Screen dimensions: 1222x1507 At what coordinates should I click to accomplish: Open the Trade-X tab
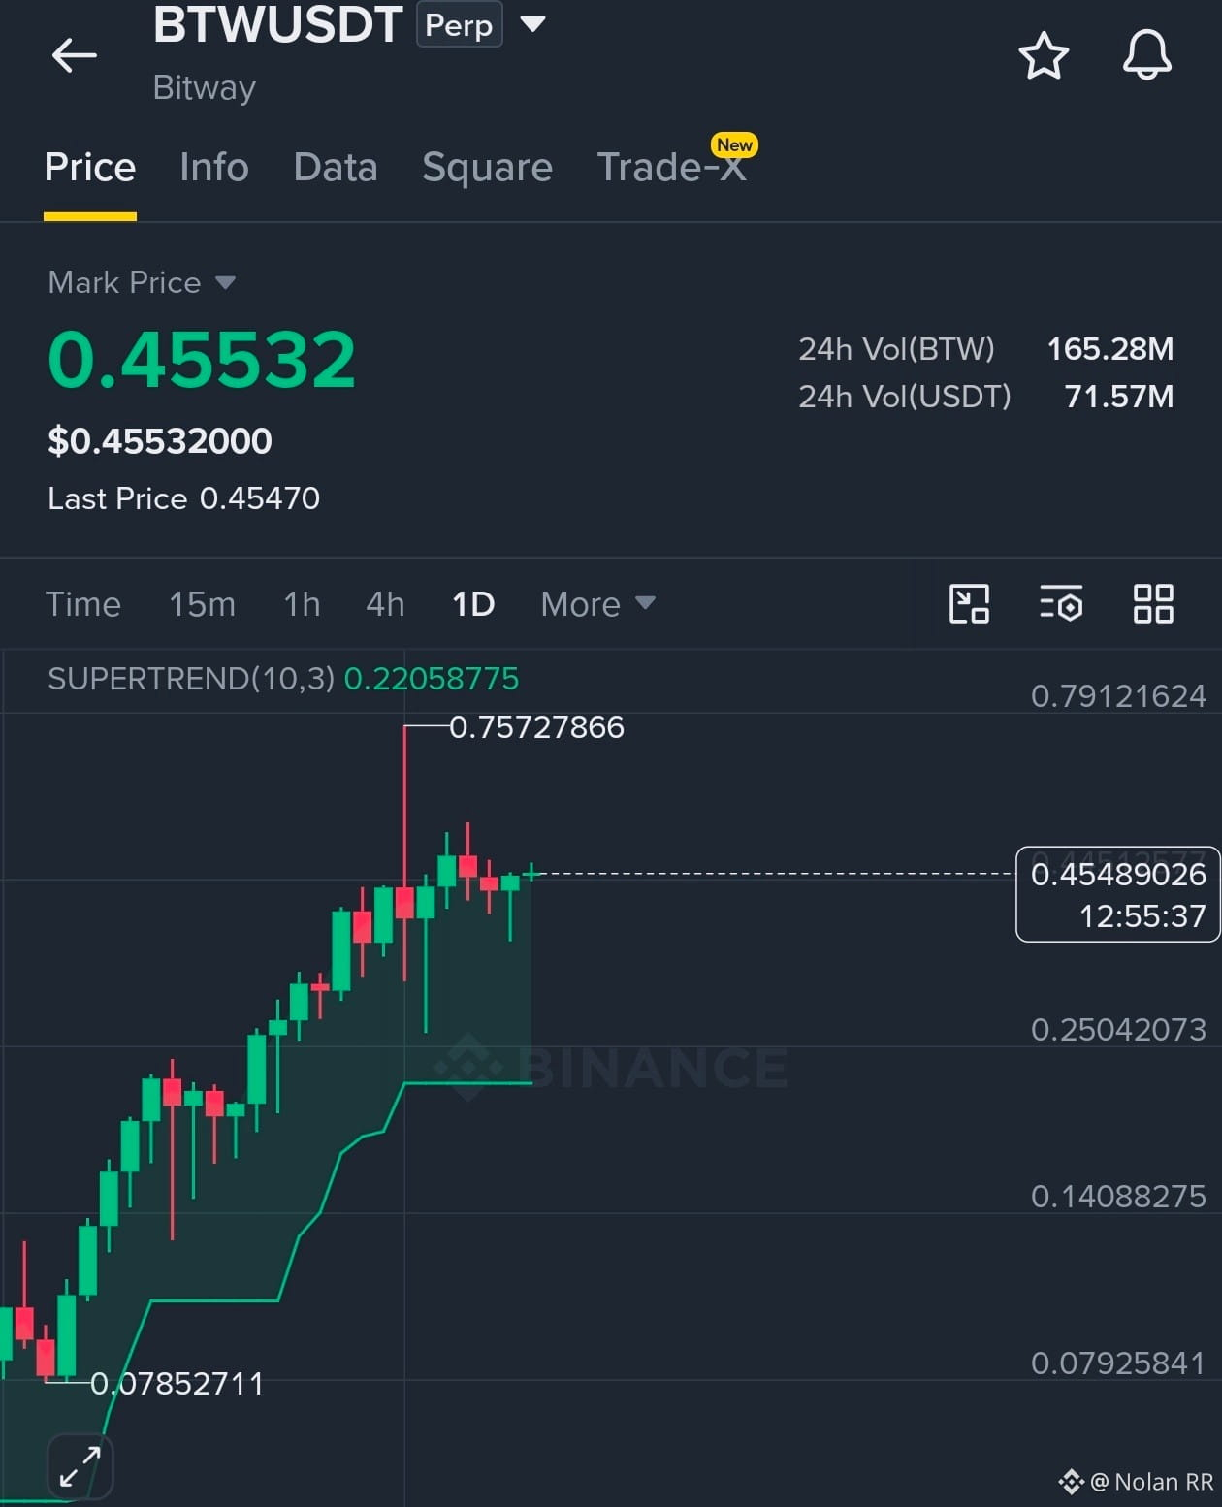tap(672, 168)
